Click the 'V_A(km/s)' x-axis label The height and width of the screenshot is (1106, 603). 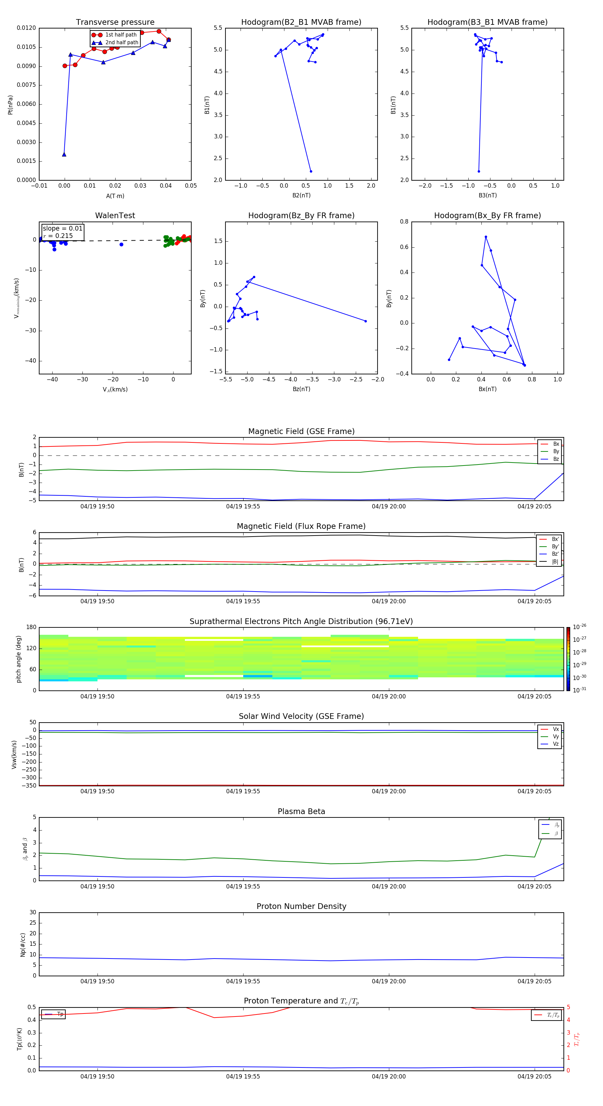pos(115,389)
